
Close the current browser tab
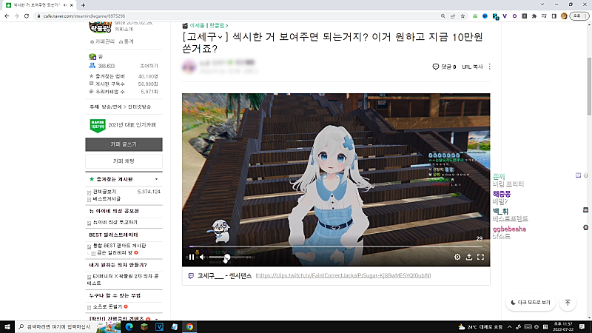(71, 5)
